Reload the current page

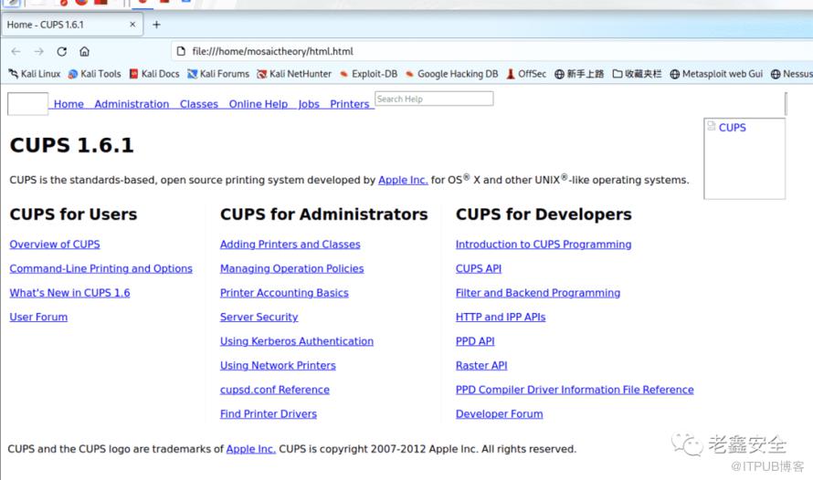pos(61,52)
